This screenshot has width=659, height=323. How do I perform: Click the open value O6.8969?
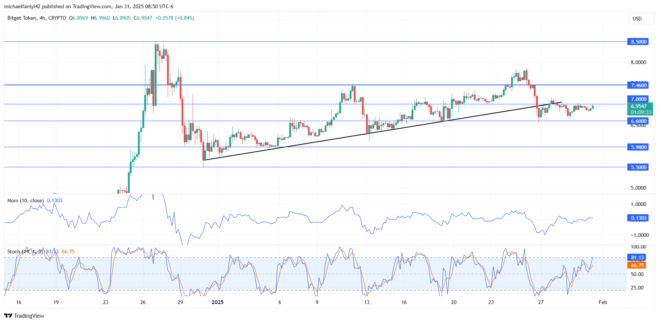tap(79, 18)
